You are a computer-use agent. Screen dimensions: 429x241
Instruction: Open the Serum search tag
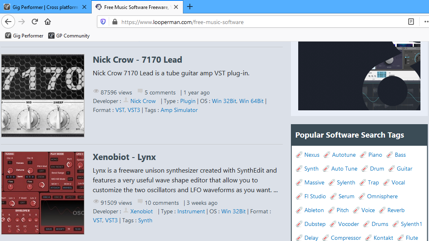[x=346, y=197]
